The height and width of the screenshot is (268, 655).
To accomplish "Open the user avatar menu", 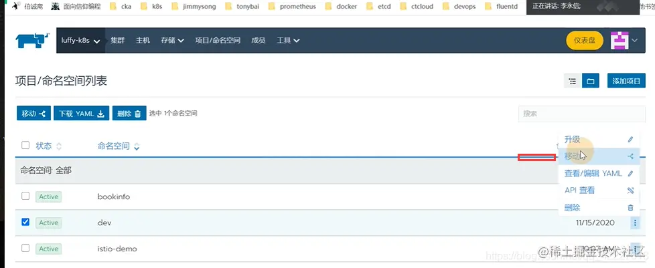I will 620,40.
